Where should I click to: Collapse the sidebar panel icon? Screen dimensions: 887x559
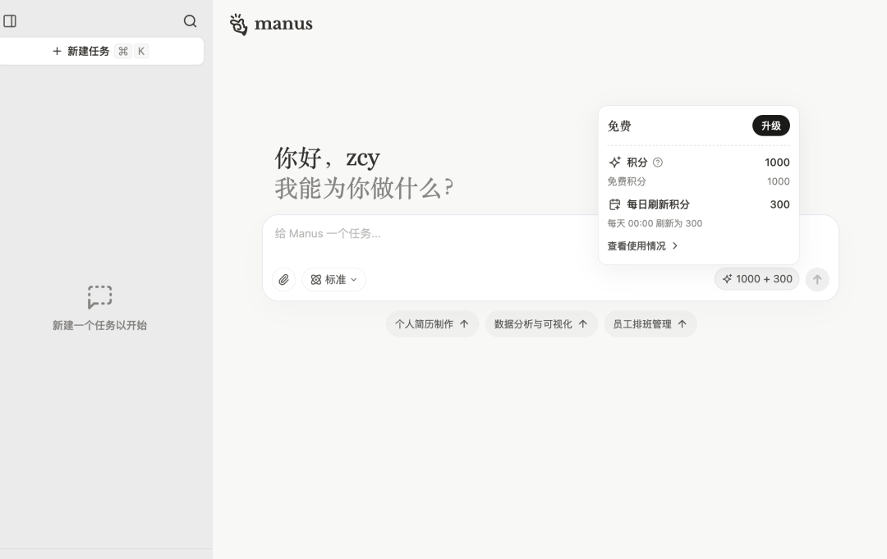point(10,21)
